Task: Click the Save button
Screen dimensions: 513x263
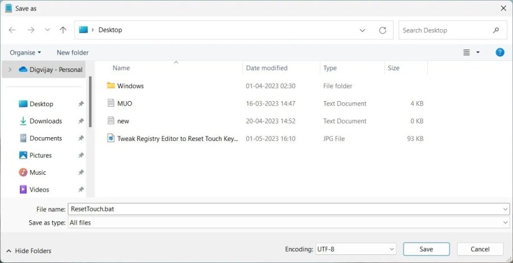Action: tap(427, 249)
